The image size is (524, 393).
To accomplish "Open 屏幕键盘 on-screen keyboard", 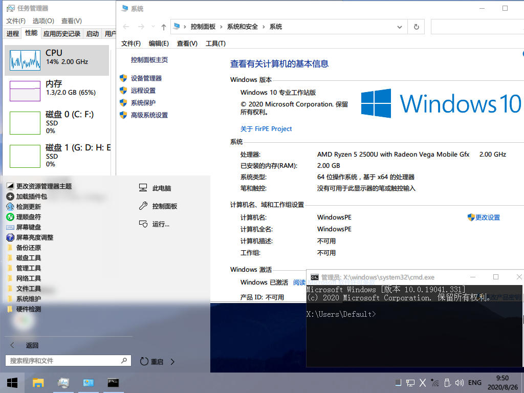I will (28, 227).
